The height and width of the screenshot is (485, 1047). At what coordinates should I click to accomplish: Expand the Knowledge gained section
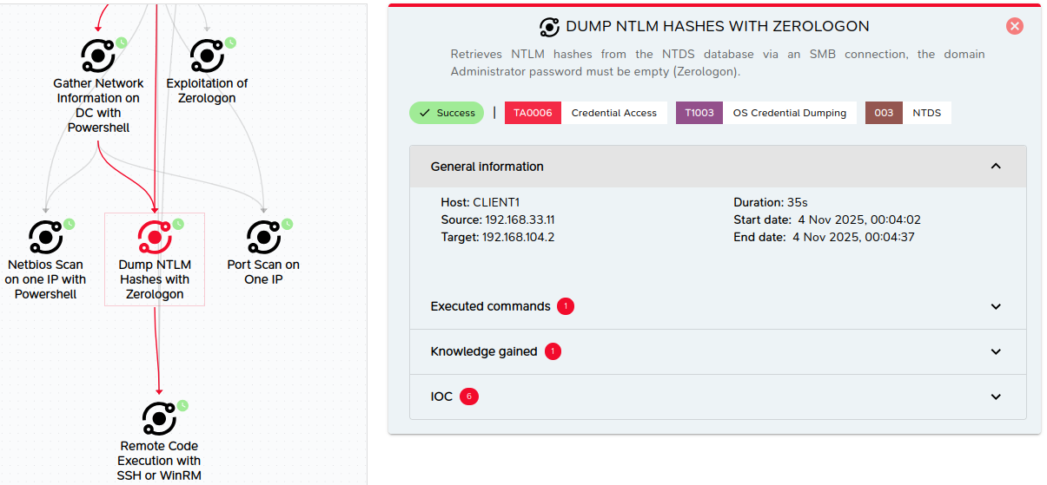718,351
